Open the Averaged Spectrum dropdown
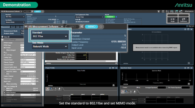 click(x=162, y=88)
